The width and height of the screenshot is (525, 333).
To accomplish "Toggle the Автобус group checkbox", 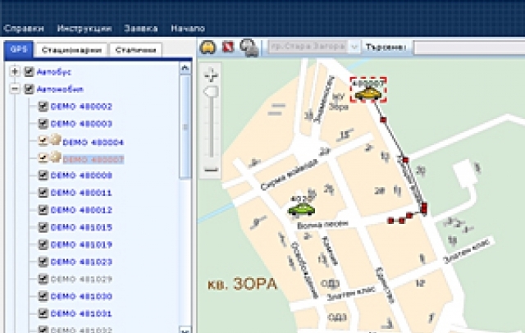I will pos(29,71).
